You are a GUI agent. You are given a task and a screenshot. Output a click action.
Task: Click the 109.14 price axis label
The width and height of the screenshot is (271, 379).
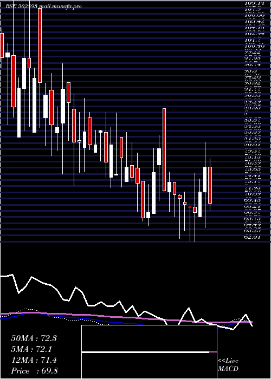coord(254,3)
